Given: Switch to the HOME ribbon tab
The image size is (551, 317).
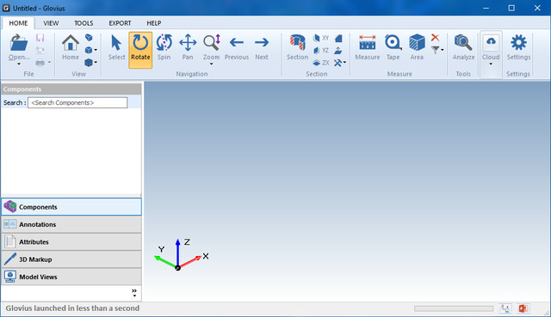Looking at the screenshot, I should [18, 23].
